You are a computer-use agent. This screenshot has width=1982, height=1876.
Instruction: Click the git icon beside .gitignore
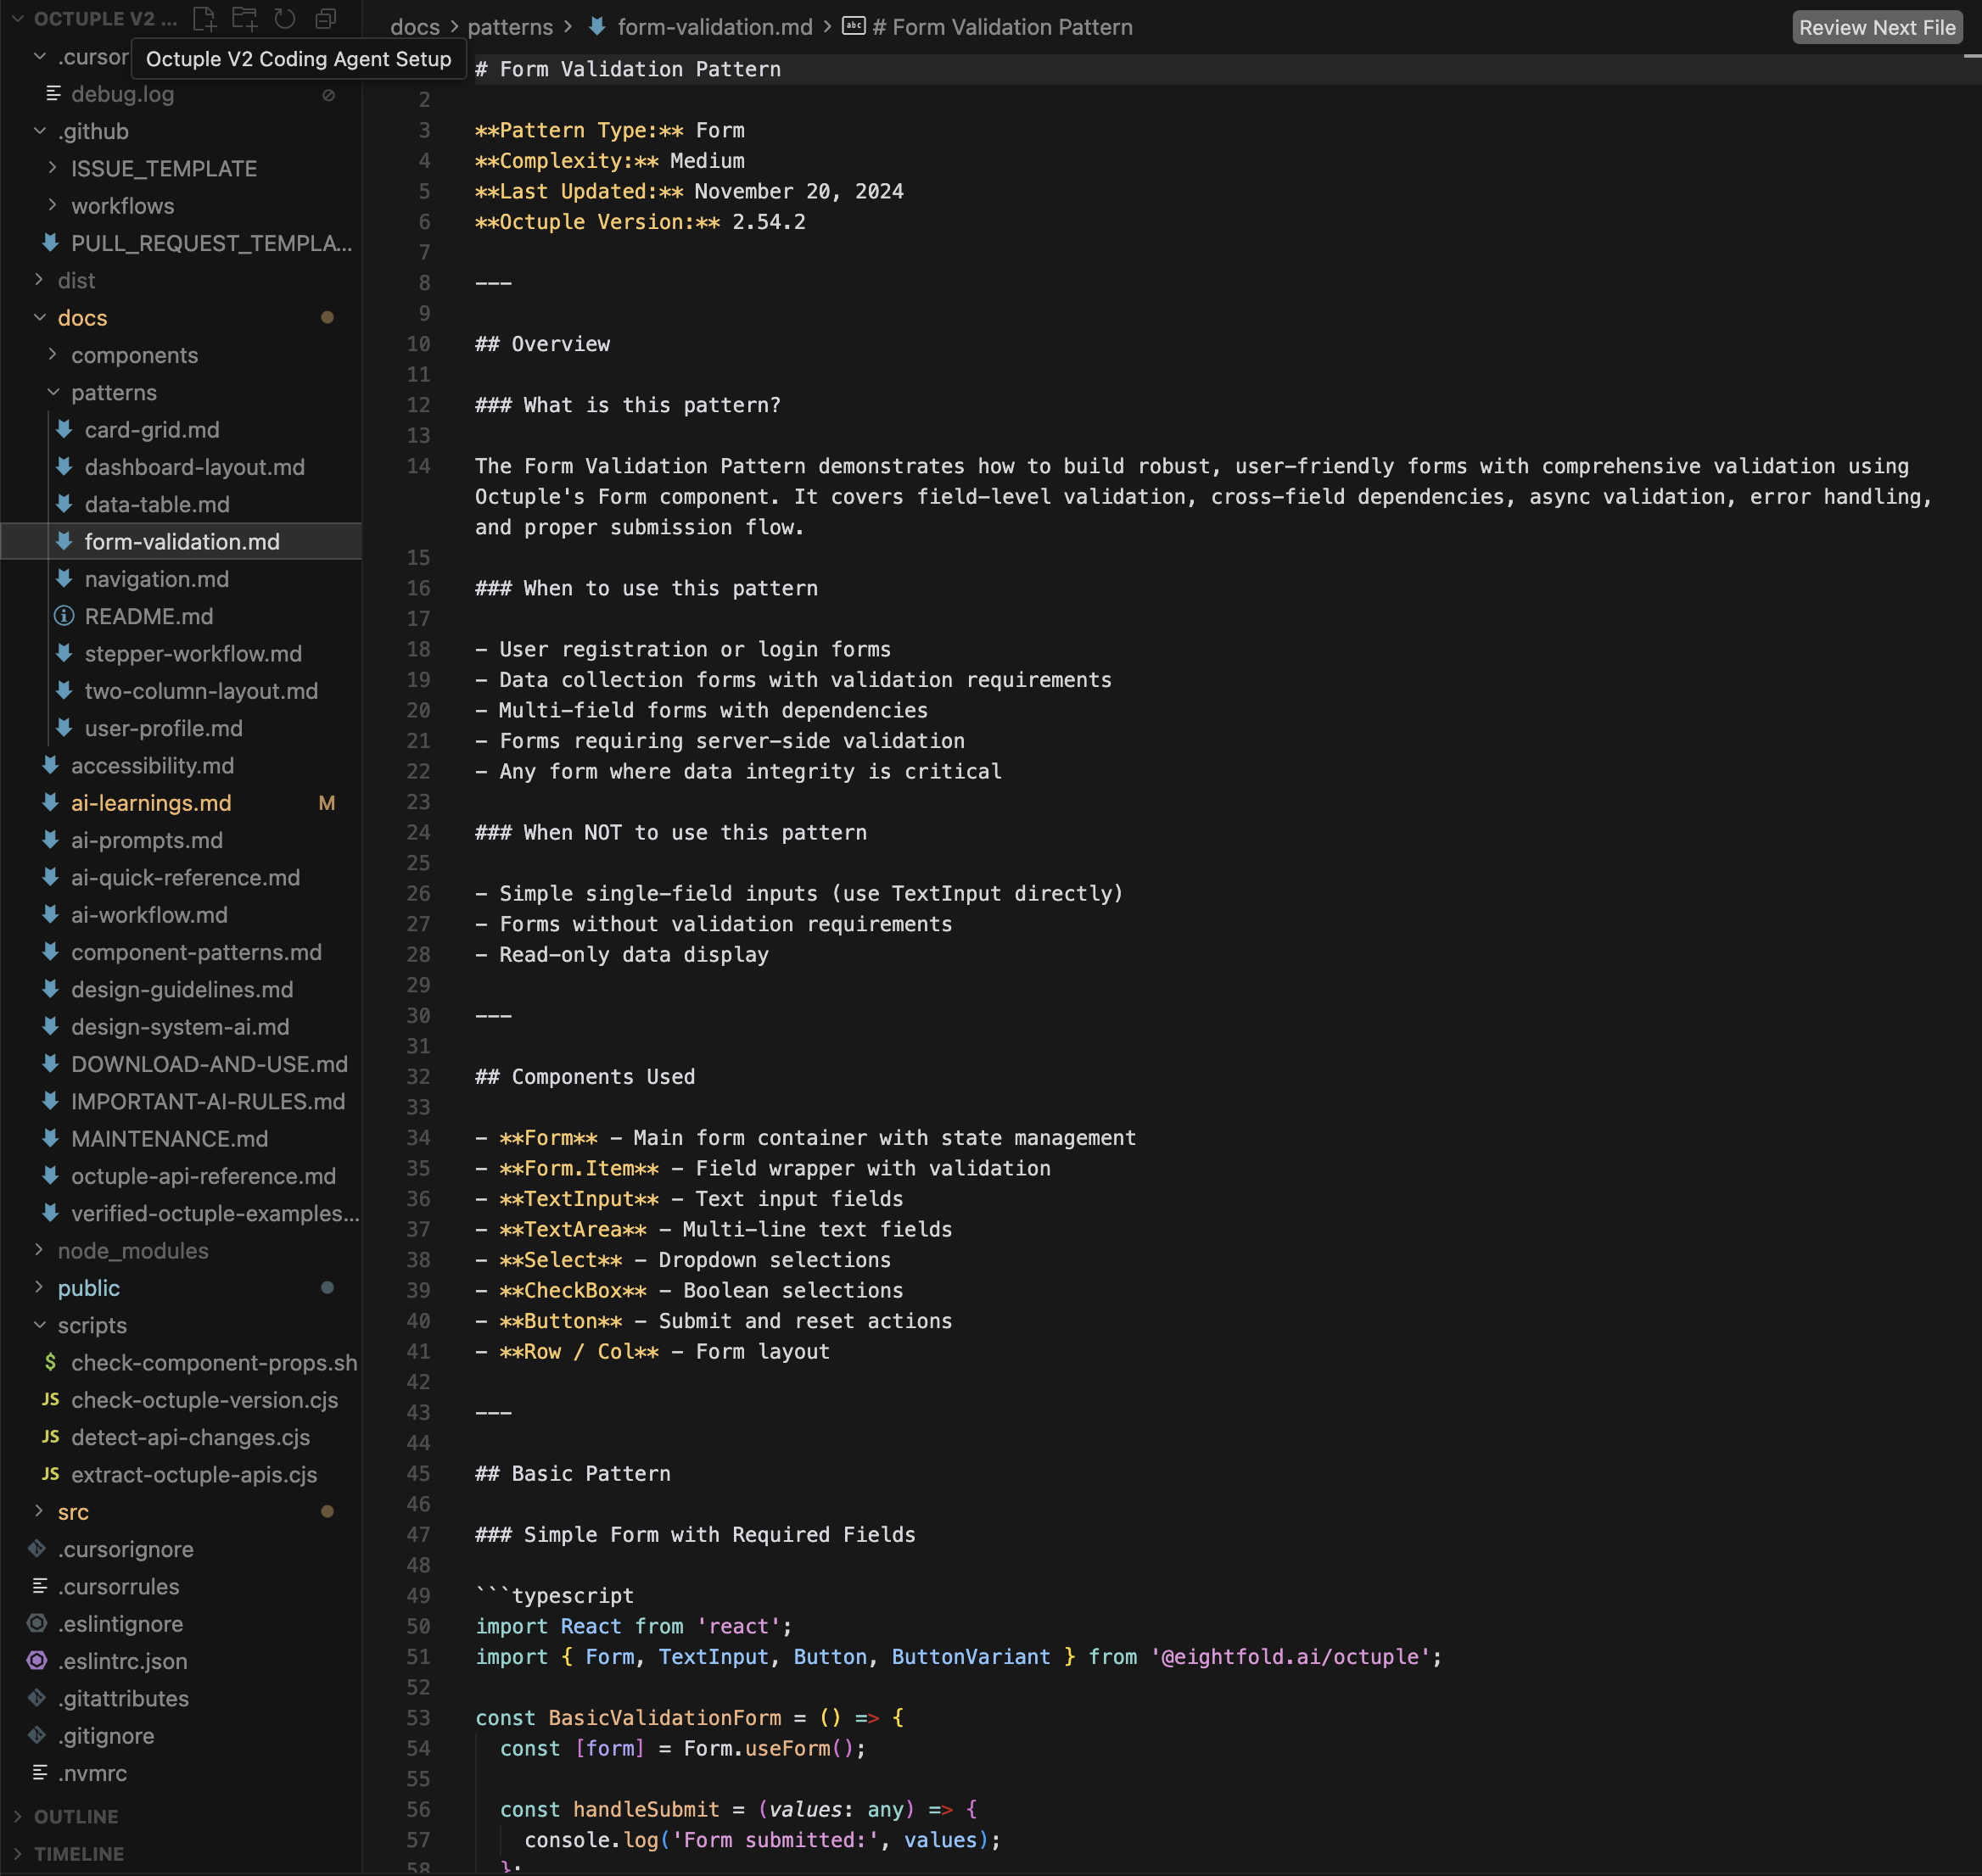pyautogui.click(x=37, y=1735)
